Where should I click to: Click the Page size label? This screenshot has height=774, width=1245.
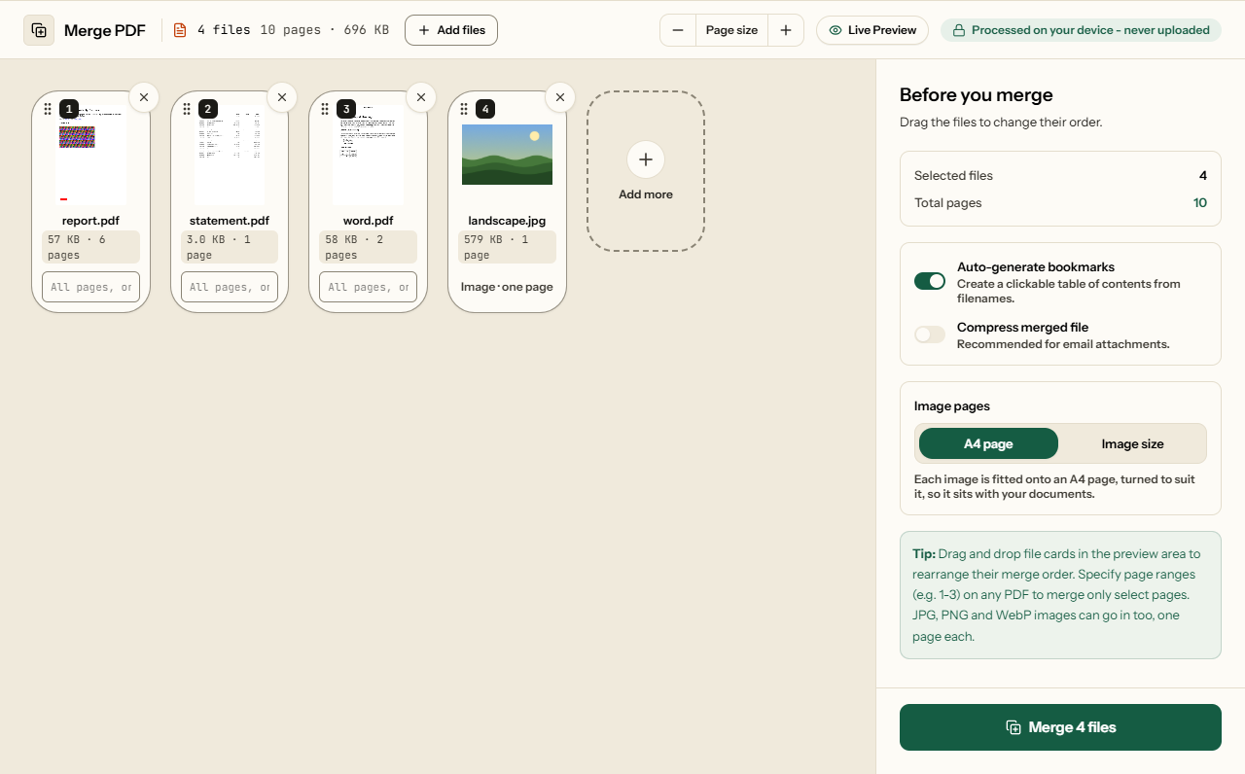[x=731, y=30]
